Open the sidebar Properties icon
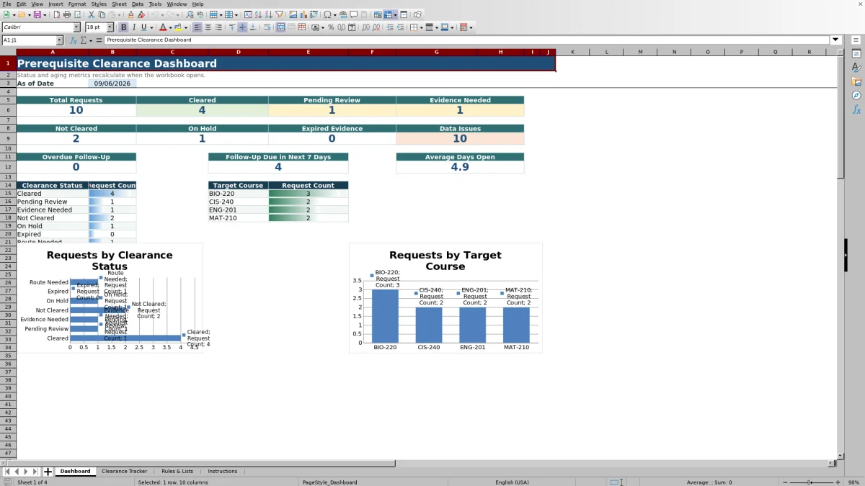 click(856, 54)
